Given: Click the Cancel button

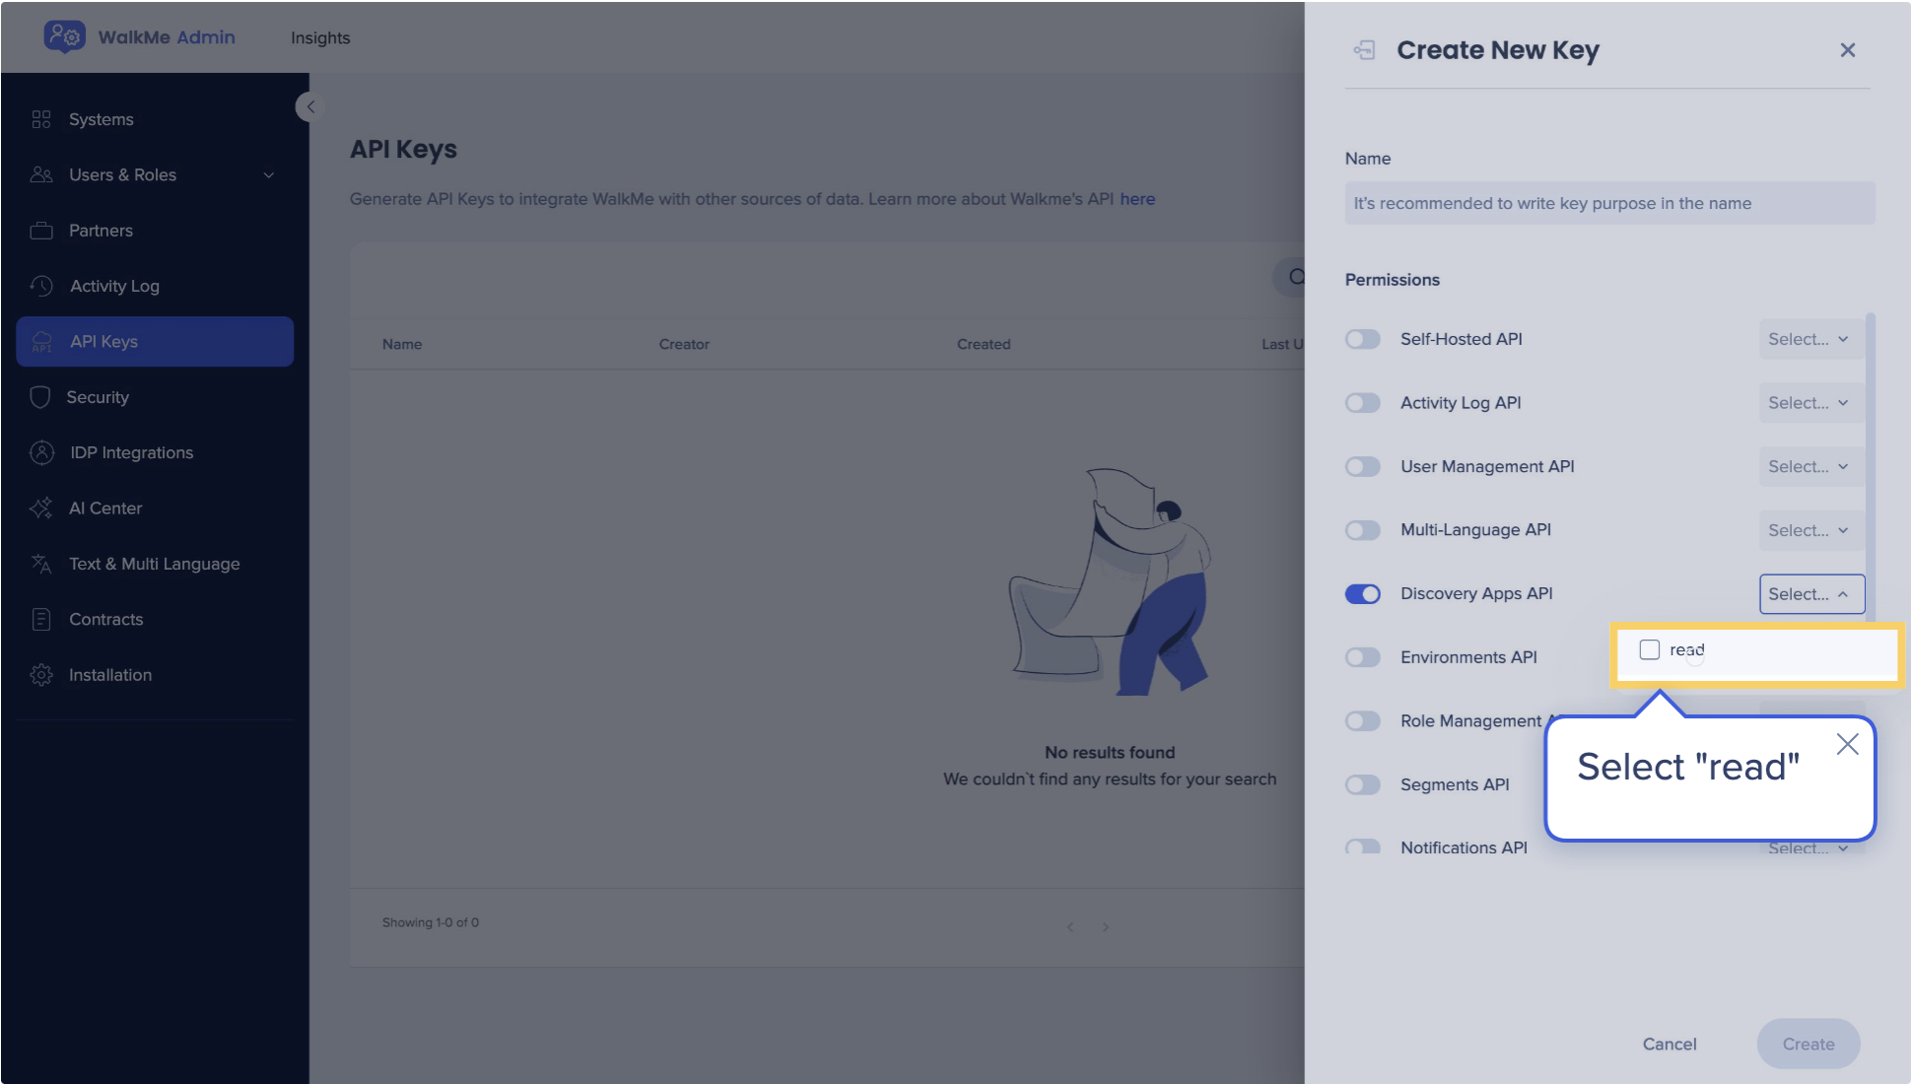Looking at the screenshot, I should coord(1669,1045).
